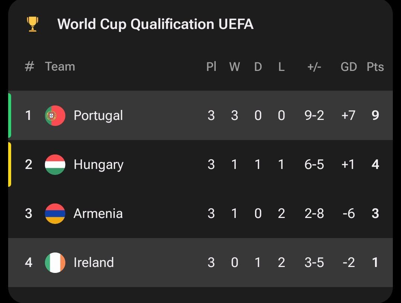Click the Pts column header
The width and height of the screenshot is (401, 303).
tap(375, 67)
